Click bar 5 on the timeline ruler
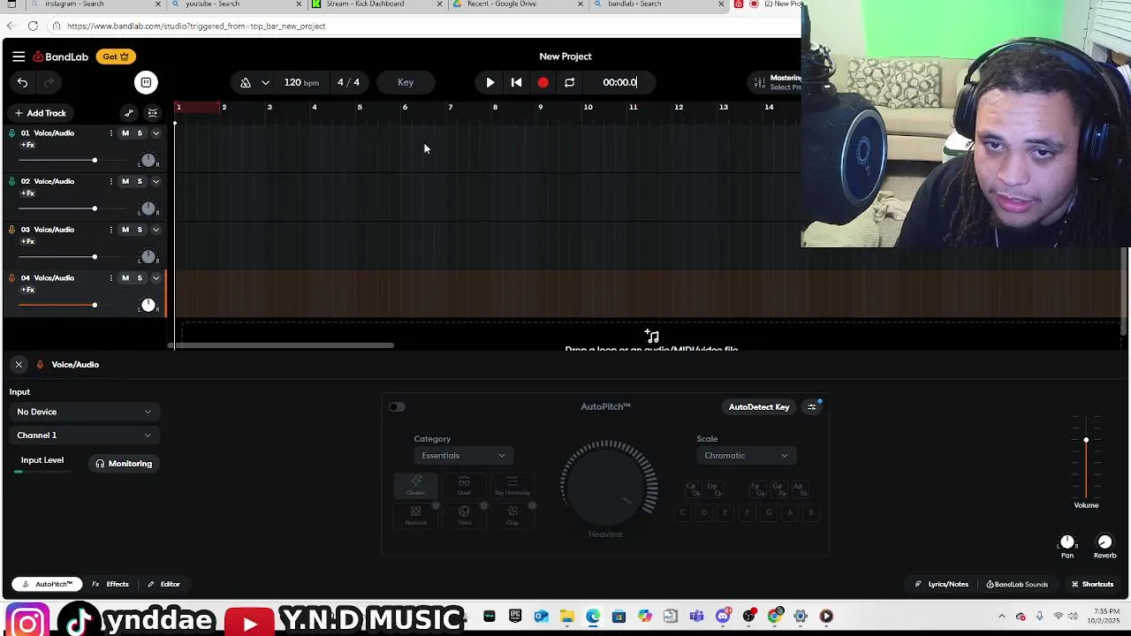 coord(360,108)
